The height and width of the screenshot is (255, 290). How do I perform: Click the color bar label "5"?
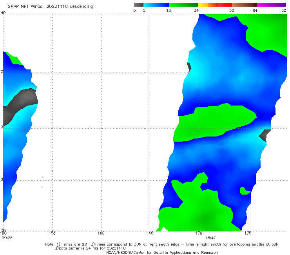coord(144,10)
